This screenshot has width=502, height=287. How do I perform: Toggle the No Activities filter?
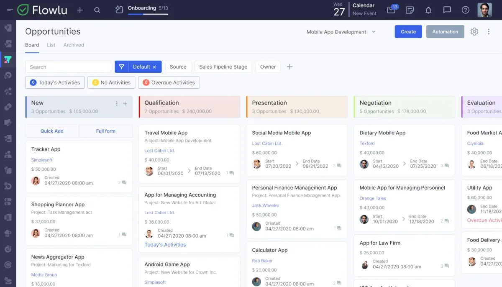pos(111,82)
